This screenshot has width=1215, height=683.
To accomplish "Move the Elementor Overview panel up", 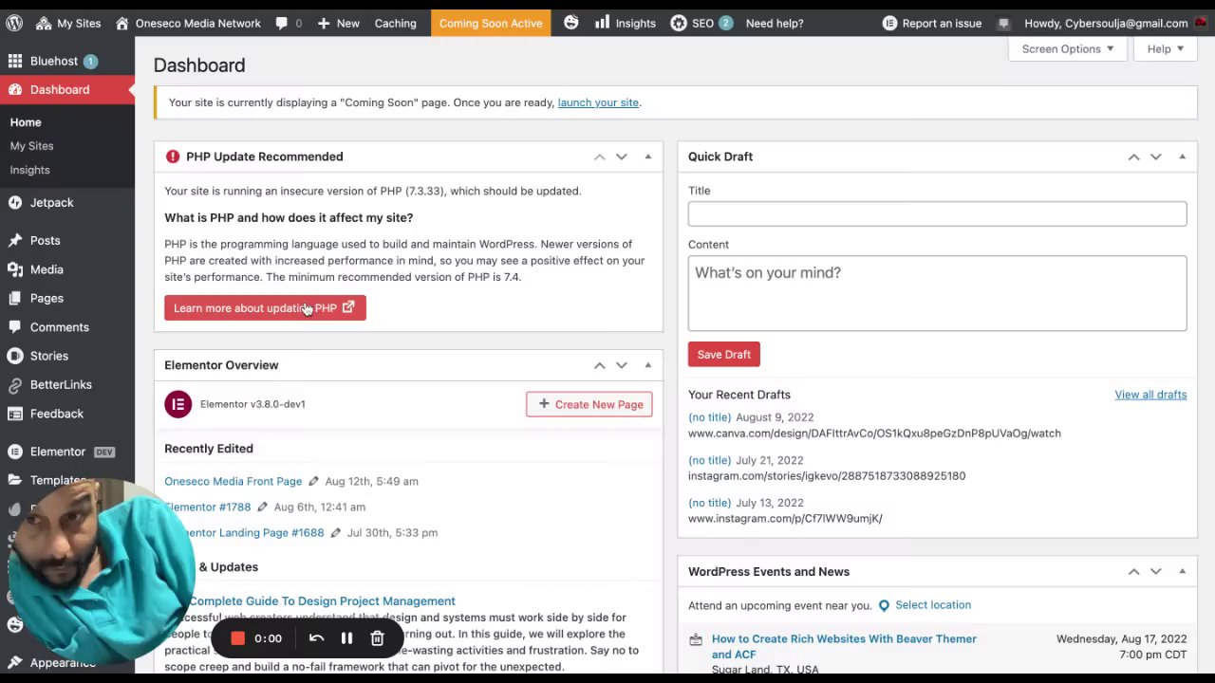I will 600,365.
